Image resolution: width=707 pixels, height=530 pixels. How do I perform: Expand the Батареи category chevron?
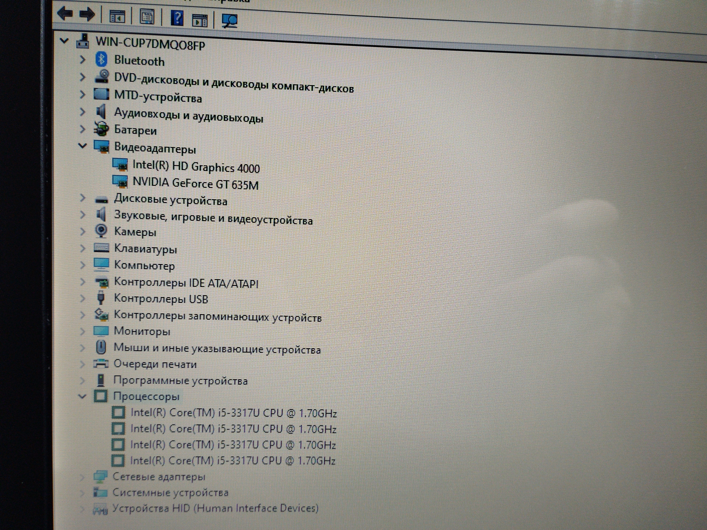(82, 129)
